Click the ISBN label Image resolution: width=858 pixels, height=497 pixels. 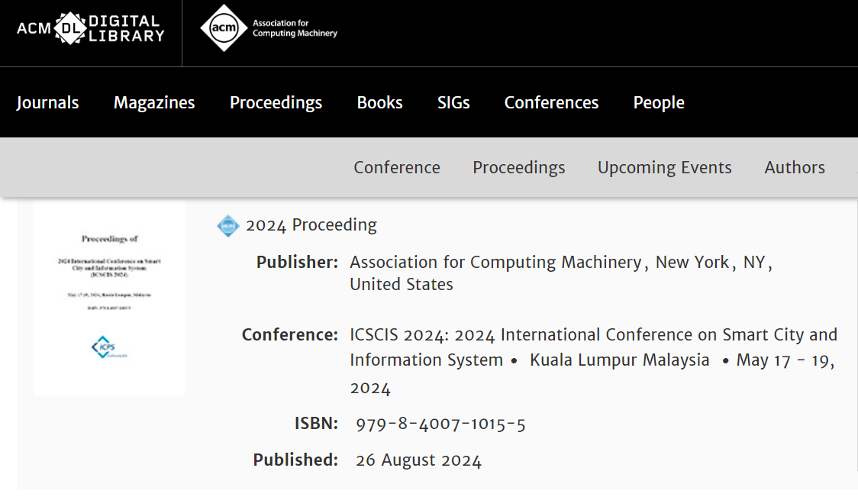pyautogui.click(x=316, y=423)
